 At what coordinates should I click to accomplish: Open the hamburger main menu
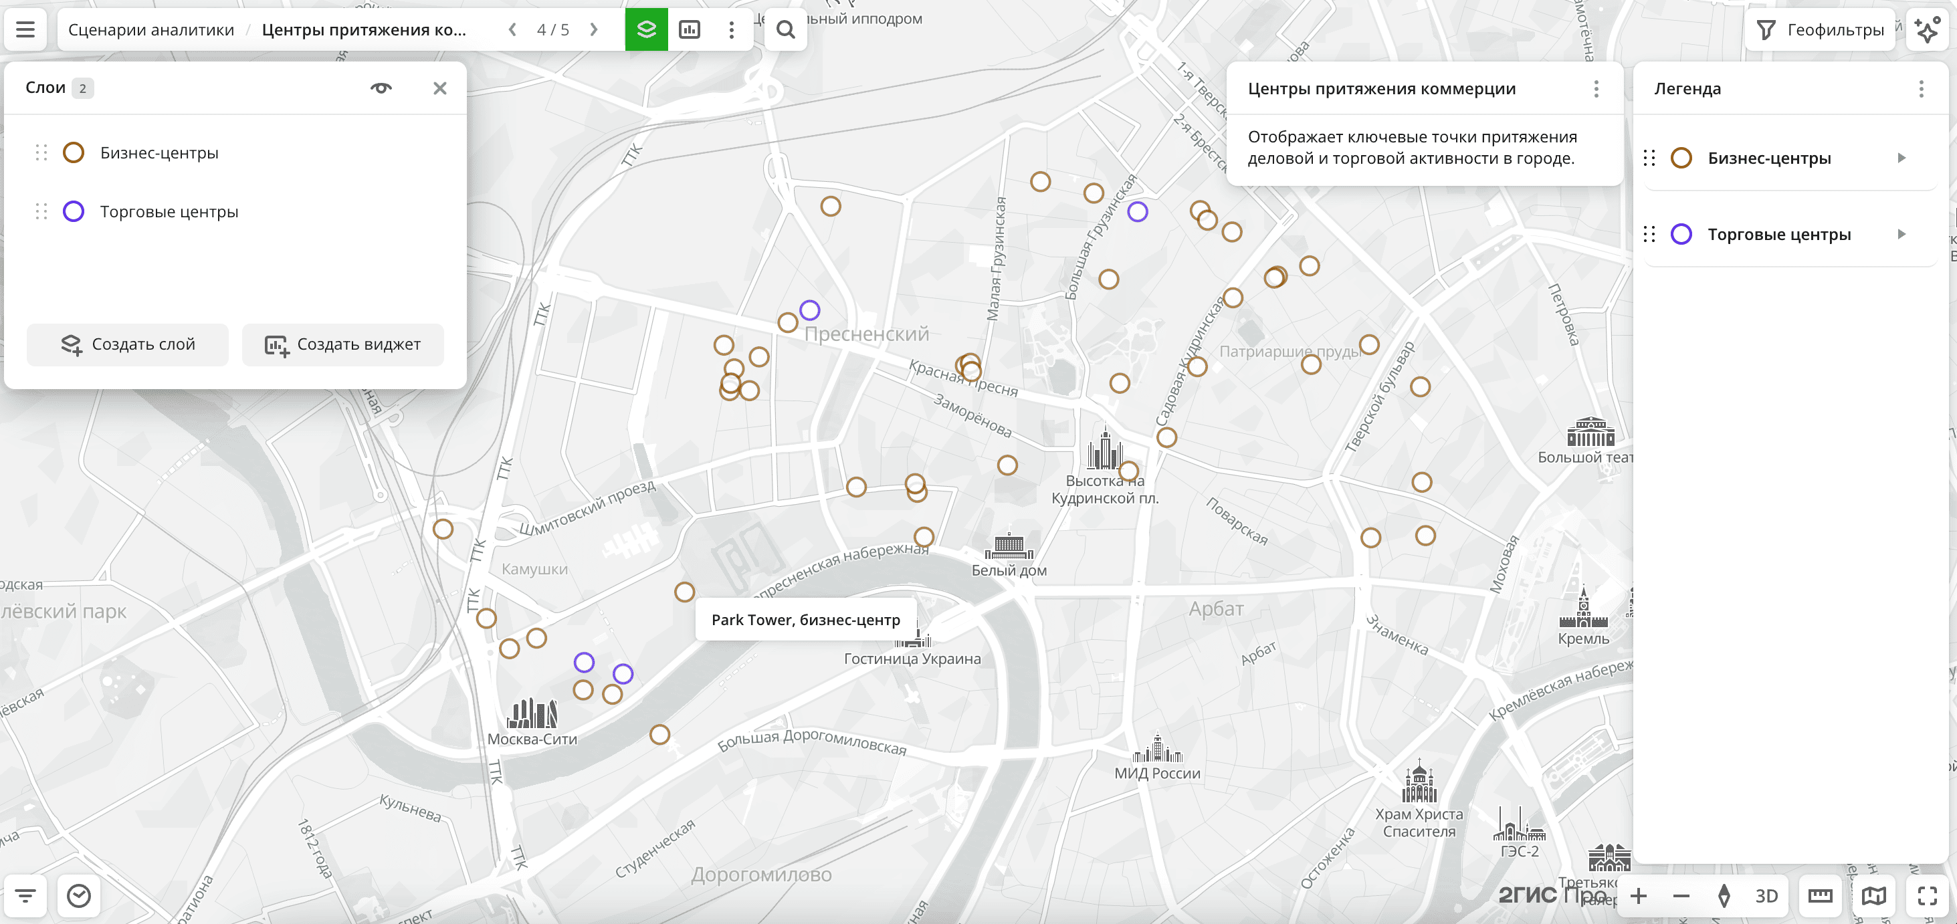point(25,29)
